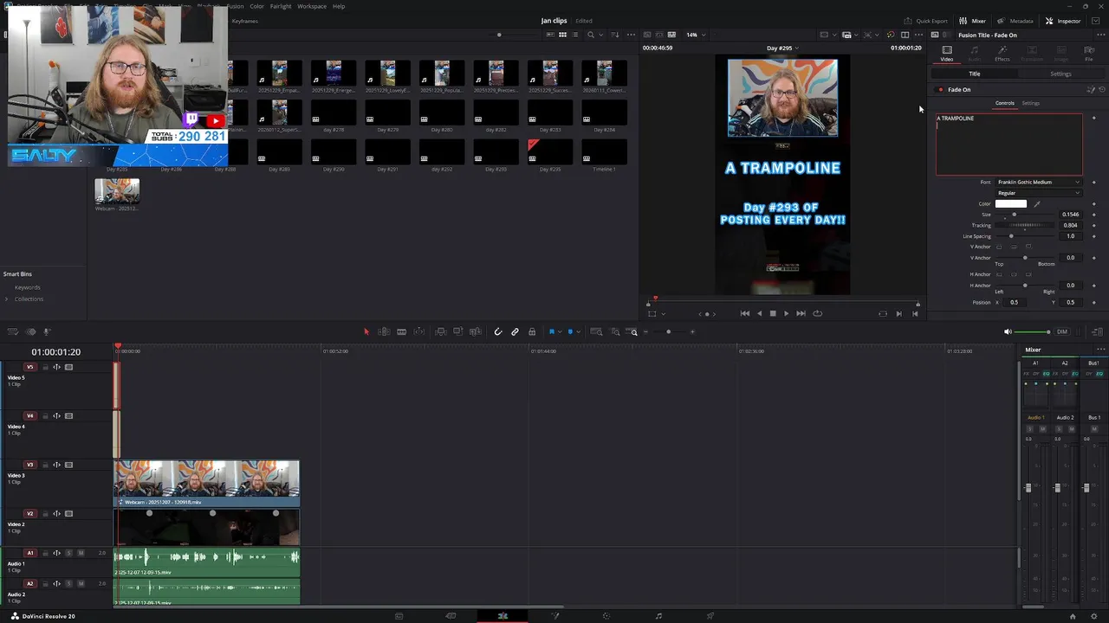Viewport: 1109px width, 623px height.
Task: Toggle auto track selector on Video 3
Action: coord(57,465)
